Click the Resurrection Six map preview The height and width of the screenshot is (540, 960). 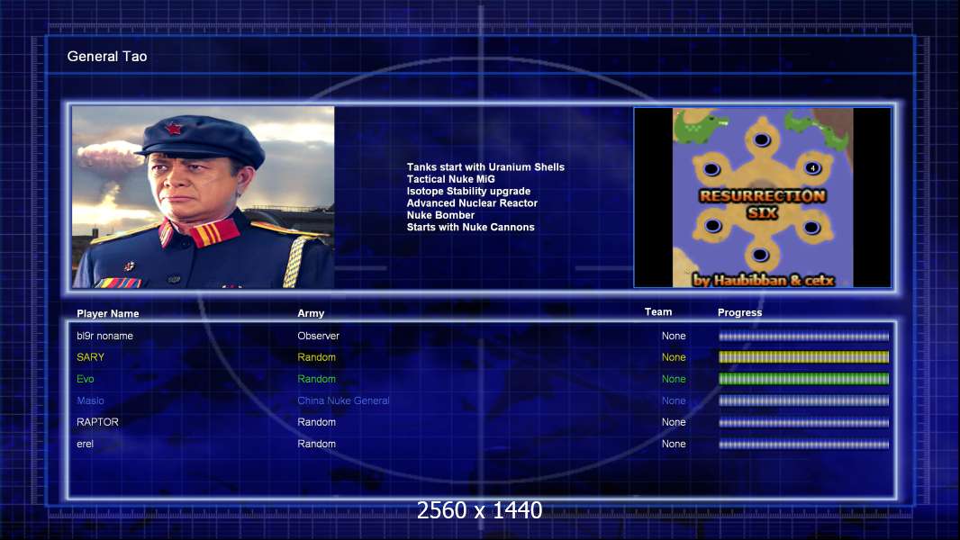pyautogui.click(x=762, y=197)
